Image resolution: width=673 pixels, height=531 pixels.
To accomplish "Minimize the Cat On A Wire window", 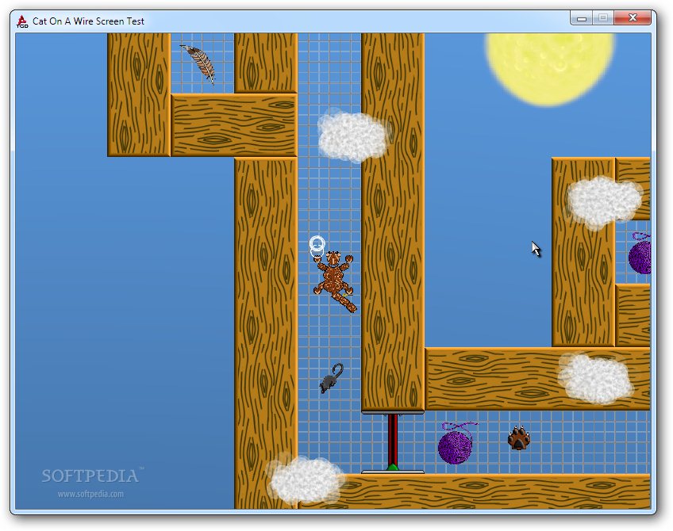I will 582,18.
